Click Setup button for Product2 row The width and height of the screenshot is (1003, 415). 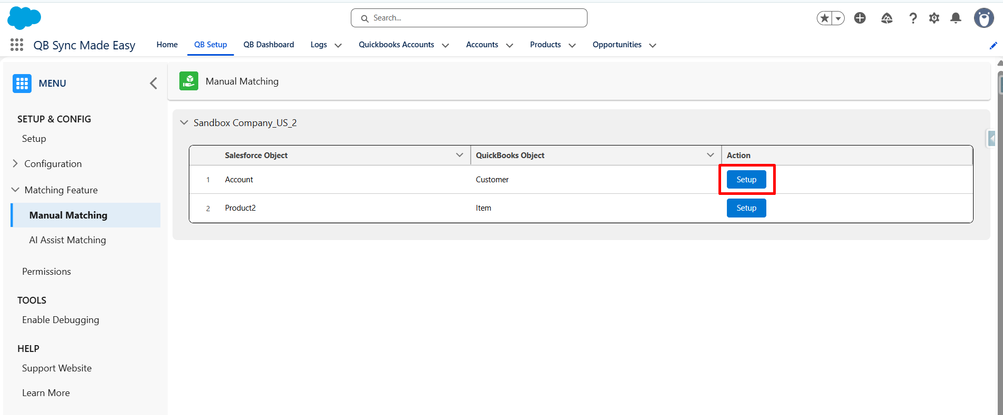pos(746,208)
